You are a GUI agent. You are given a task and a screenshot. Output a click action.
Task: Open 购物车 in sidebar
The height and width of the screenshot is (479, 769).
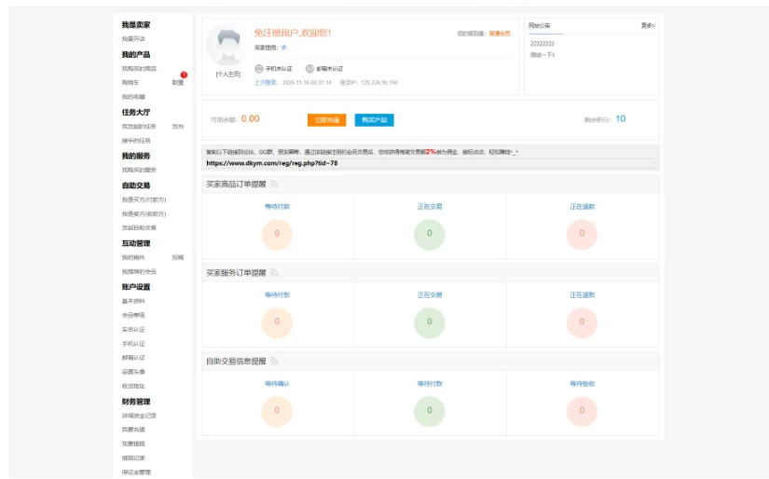pos(130,83)
